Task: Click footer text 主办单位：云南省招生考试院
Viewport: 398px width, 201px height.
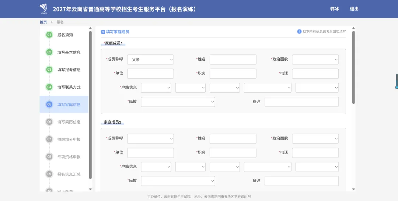Action: click(169, 197)
